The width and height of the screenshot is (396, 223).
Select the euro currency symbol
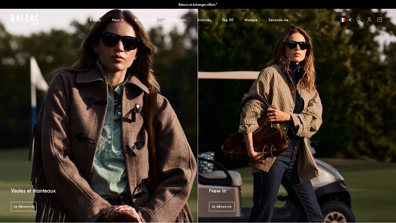coord(350,20)
